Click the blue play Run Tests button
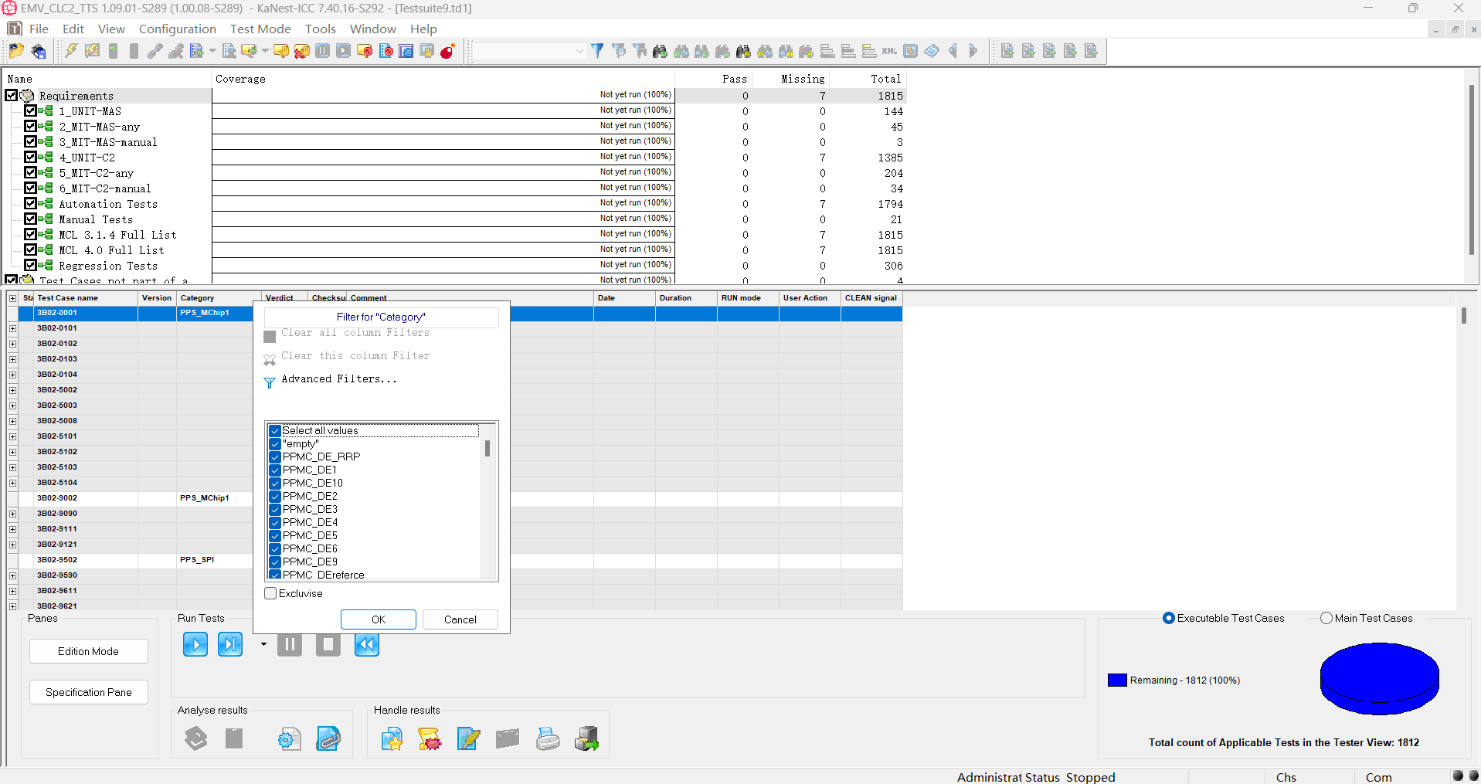 pyautogui.click(x=195, y=644)
